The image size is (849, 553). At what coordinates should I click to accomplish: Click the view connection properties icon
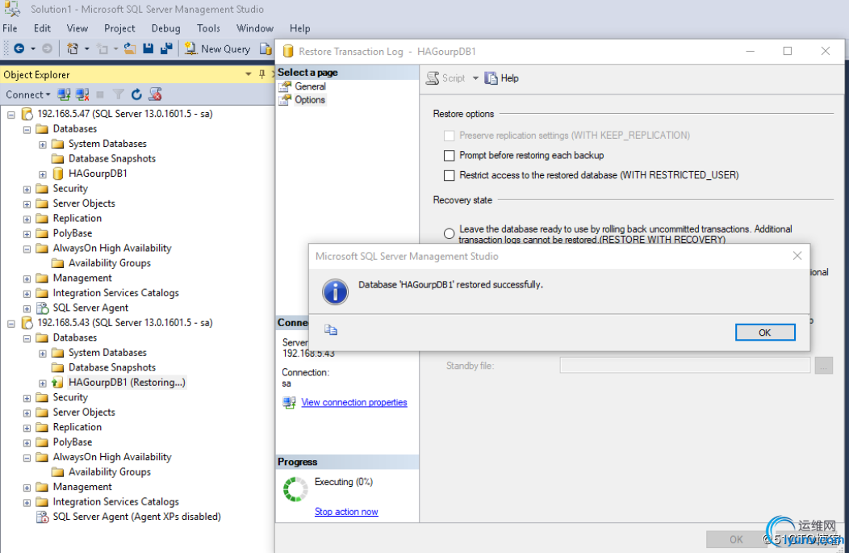coord(289,402)
